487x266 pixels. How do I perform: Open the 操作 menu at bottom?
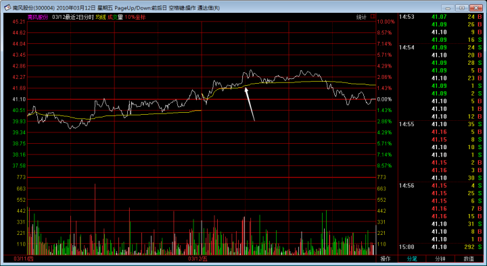[x=386, y=259]
